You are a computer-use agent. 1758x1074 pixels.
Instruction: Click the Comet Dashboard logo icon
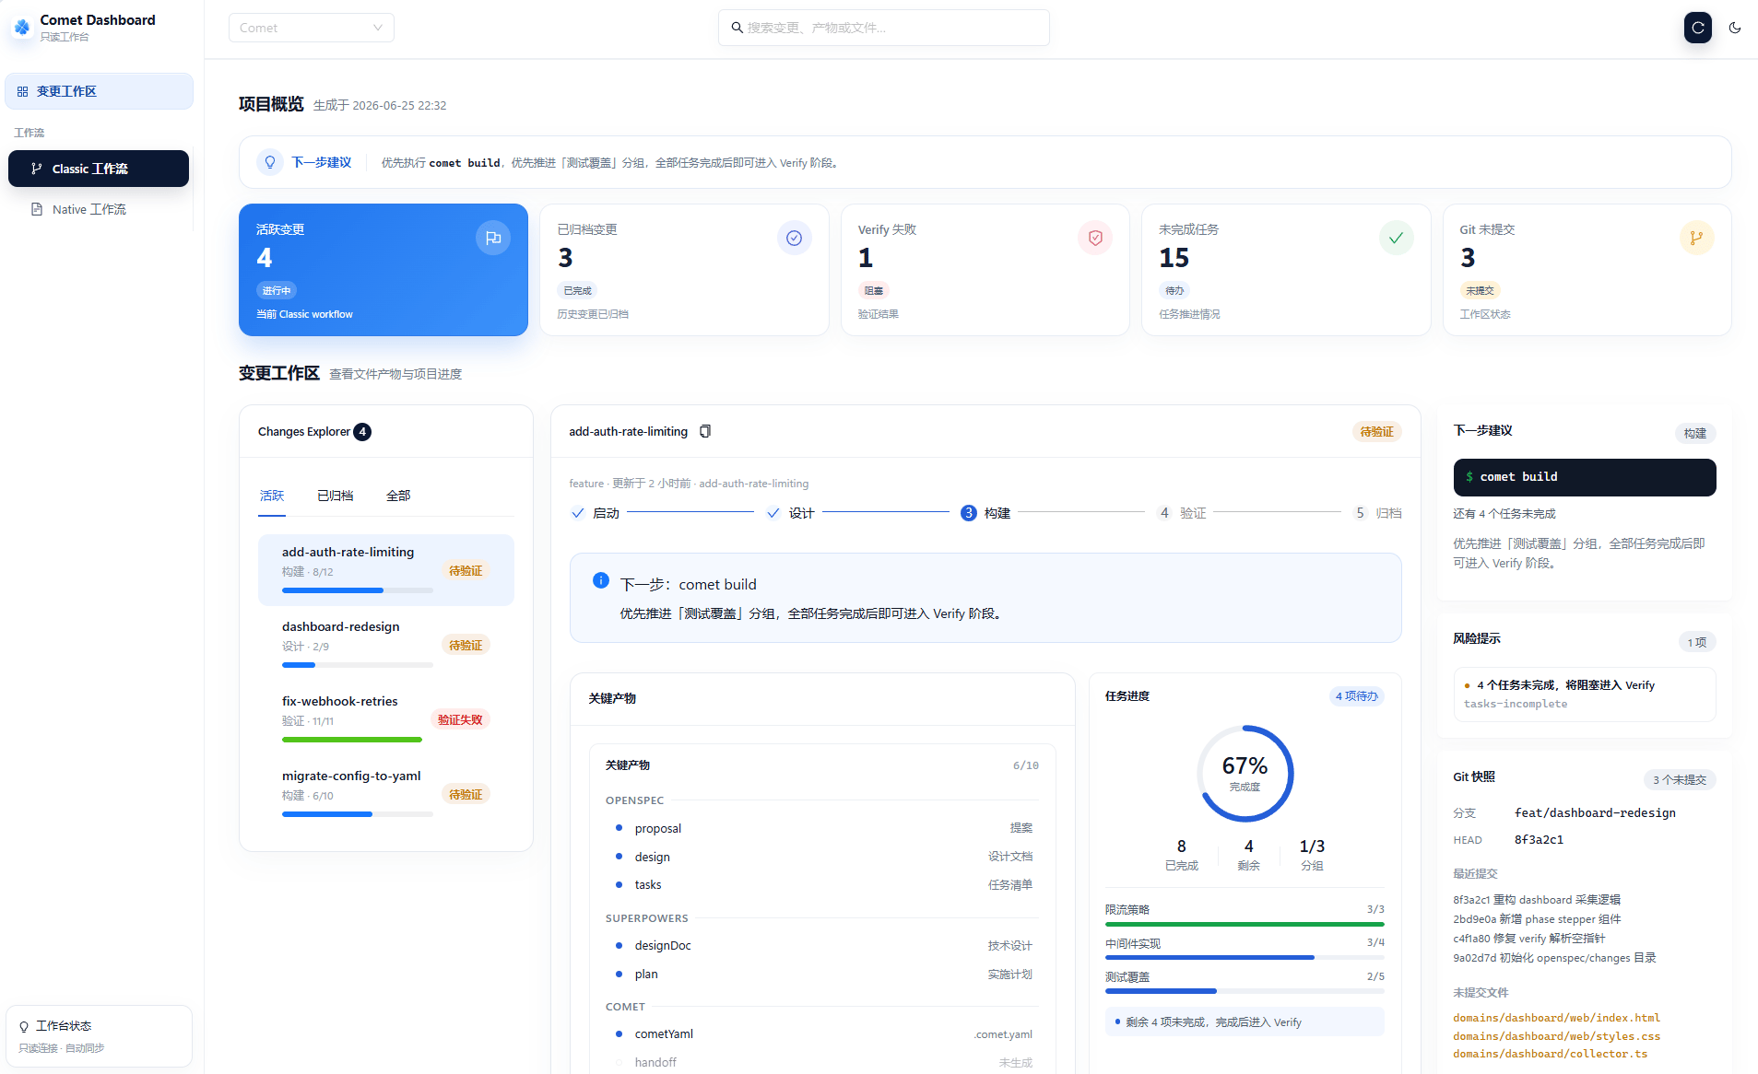click(22, 27)
